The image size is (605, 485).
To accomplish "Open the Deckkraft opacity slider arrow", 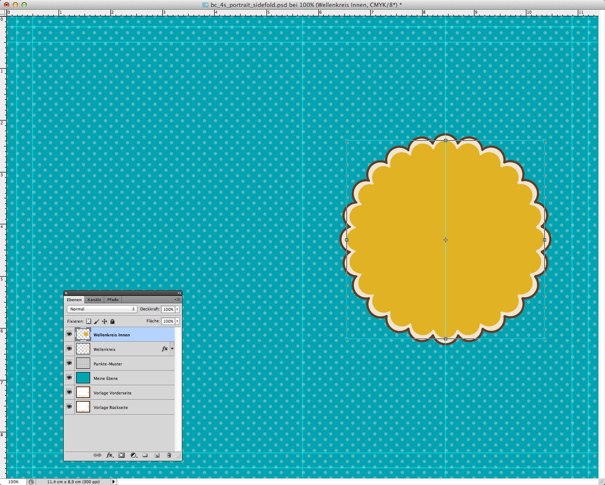I will 177,309.
